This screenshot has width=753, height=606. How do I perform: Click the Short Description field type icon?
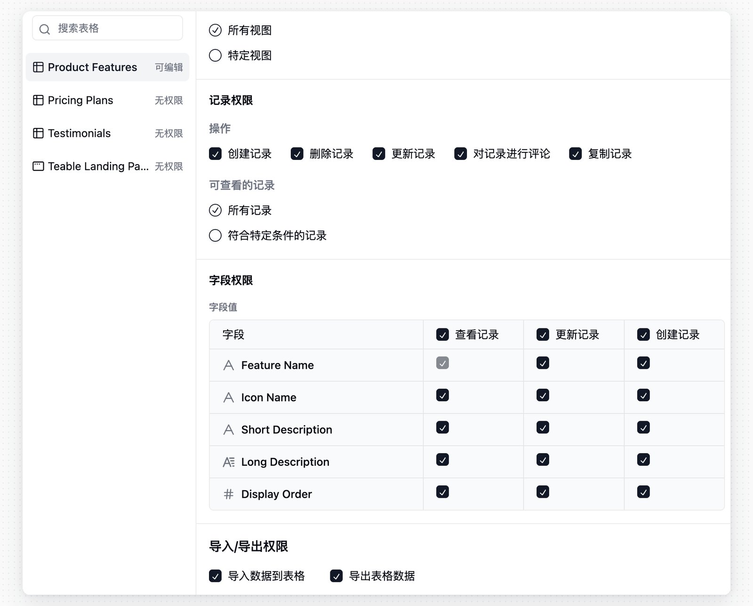pos(229,430)
